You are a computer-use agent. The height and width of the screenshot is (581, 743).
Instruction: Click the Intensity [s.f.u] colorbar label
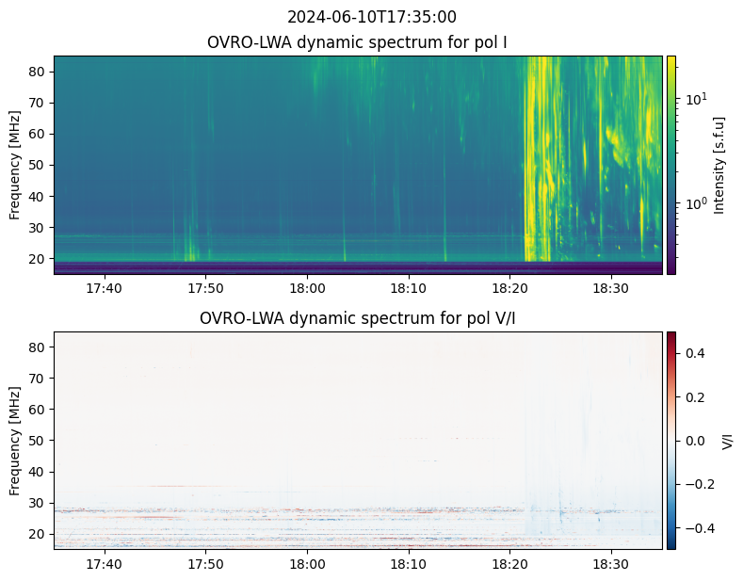(x=719, y=165)
